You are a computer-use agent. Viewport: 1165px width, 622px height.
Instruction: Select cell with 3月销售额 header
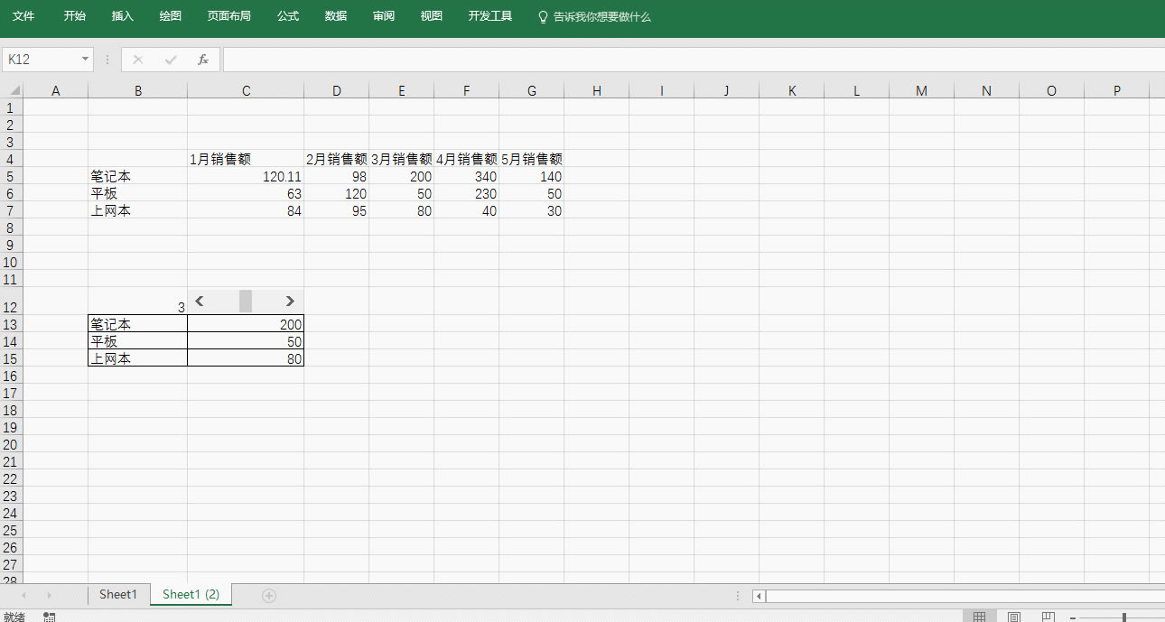click(x=401, y=159)
